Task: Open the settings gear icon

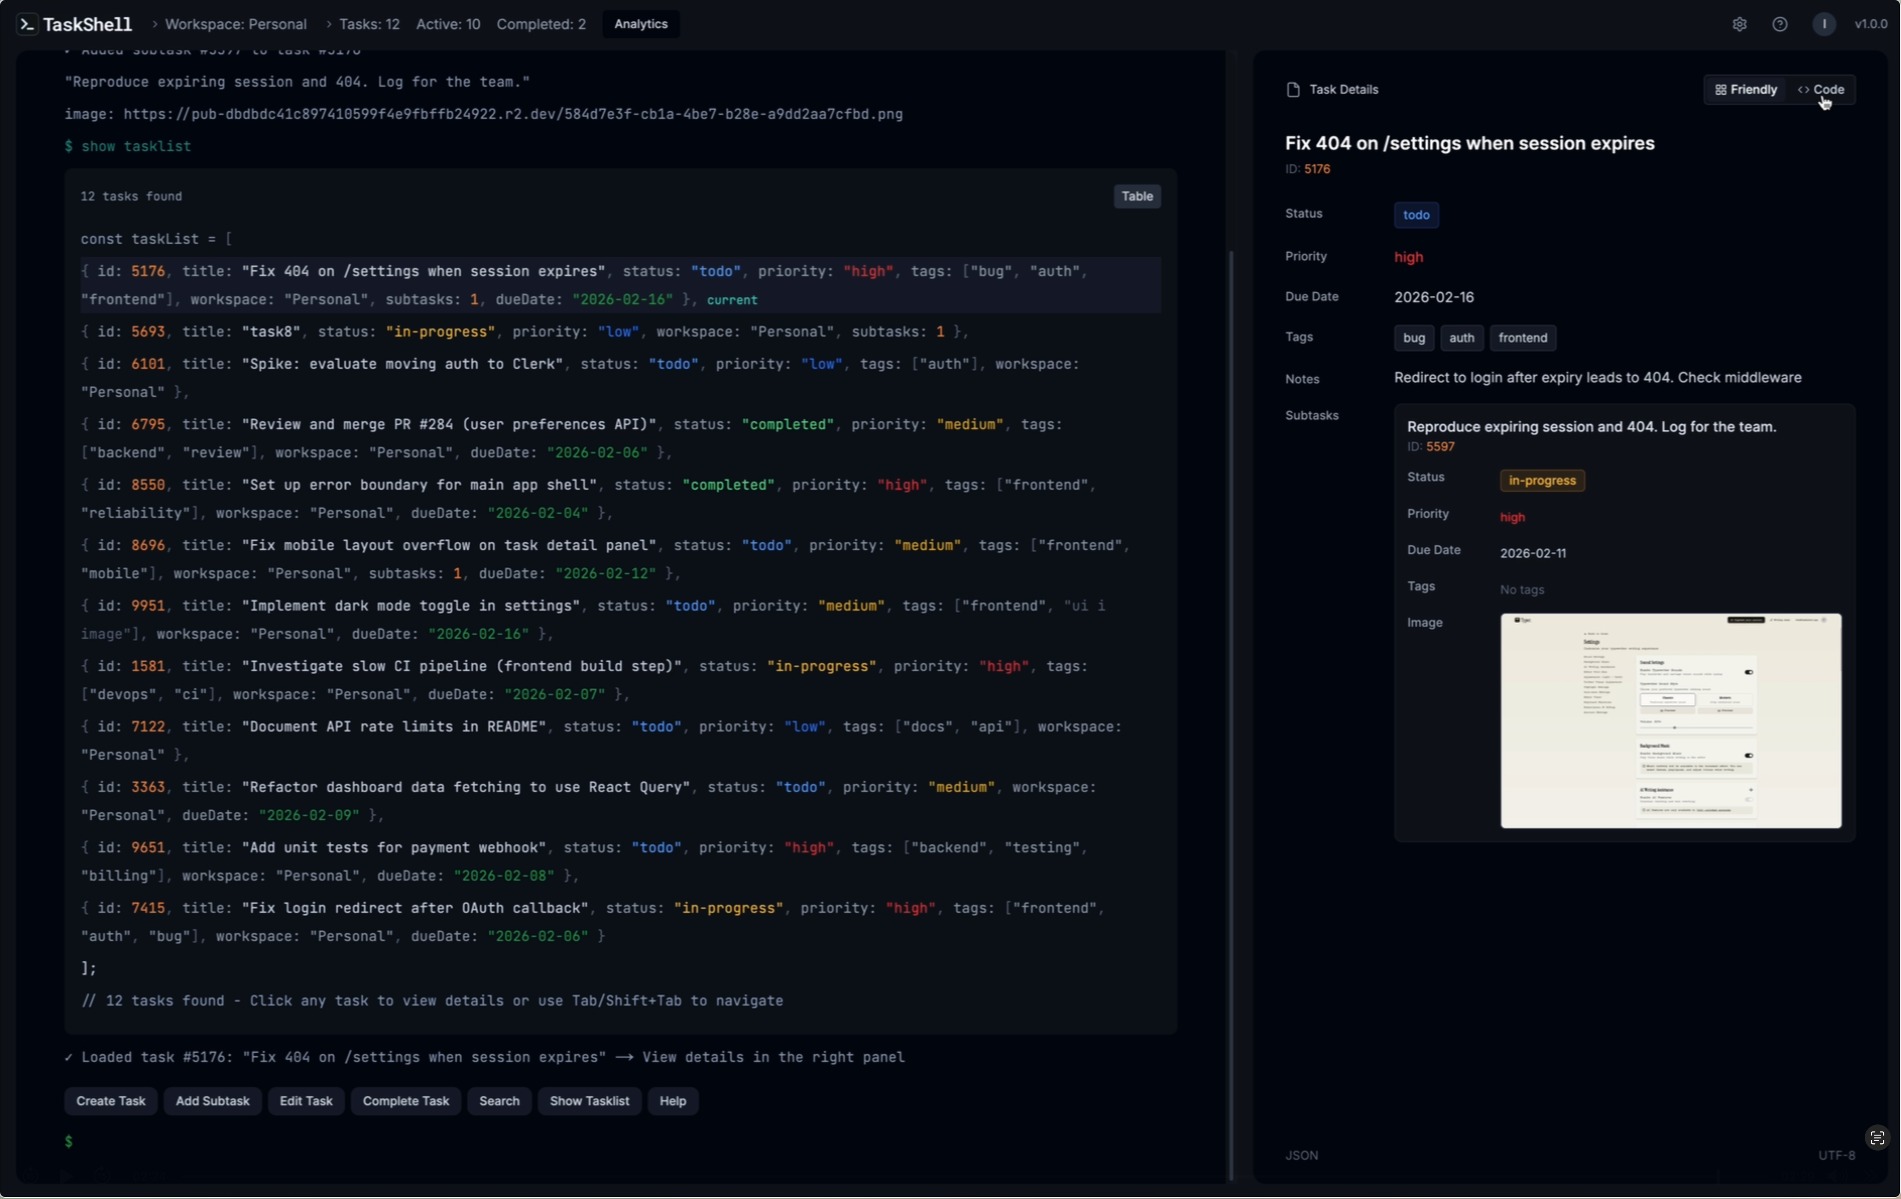Action: tap(1739, 25)
